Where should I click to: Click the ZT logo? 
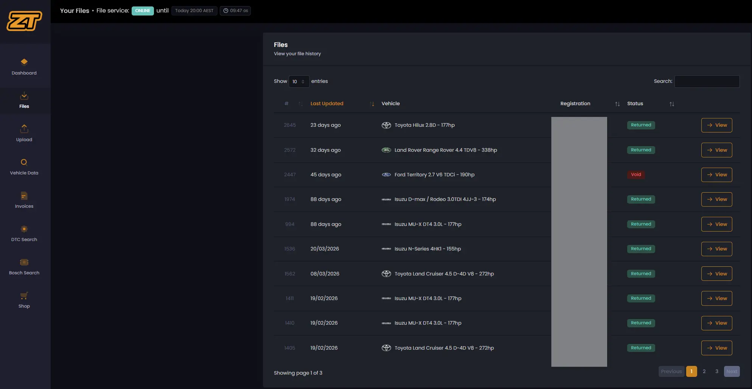click(24, 21)
